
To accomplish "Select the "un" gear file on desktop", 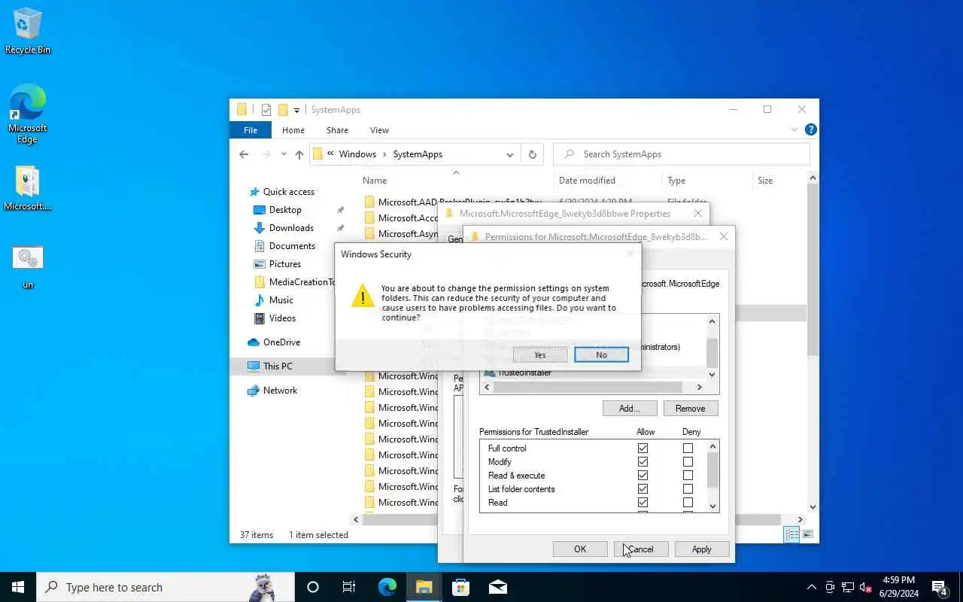I will pyautogui.click(x=28, y=267).
